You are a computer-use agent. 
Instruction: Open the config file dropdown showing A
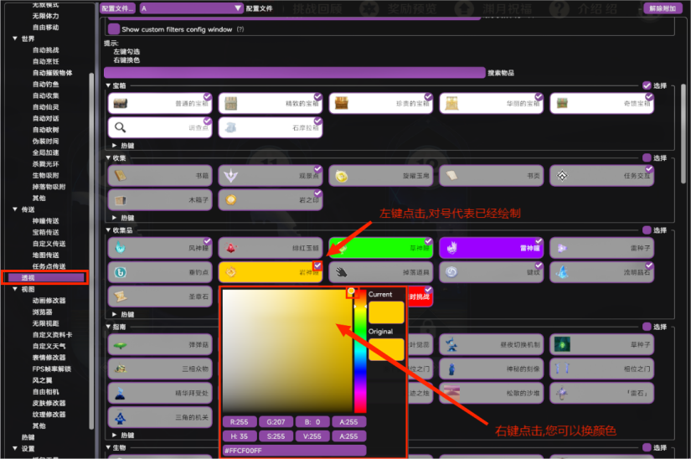coord(191,8)
